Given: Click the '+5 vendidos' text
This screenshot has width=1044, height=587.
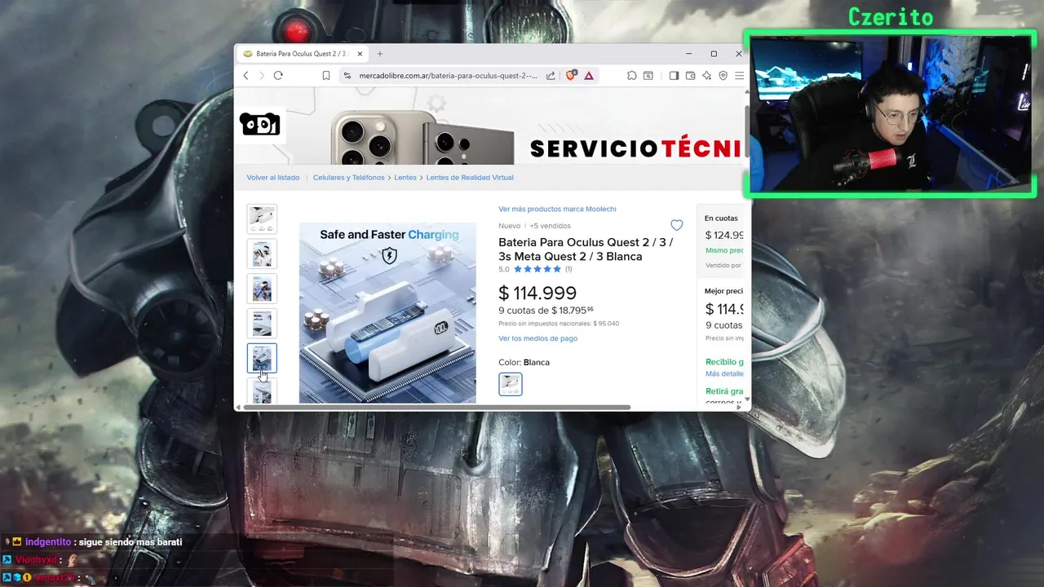Looking at the screenshot, I should click(x=551, y=226).
